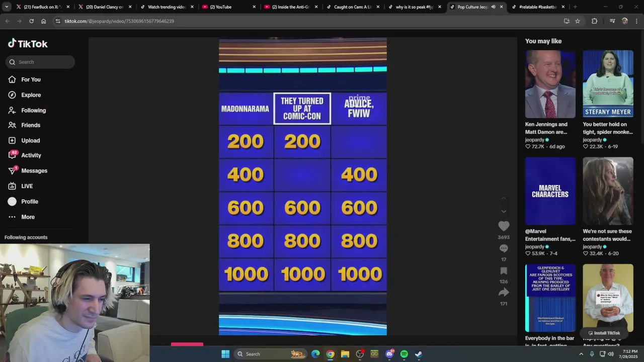Go to the For You feed
The width and height of the screenshot is (644, 362).
pos(31,79)
